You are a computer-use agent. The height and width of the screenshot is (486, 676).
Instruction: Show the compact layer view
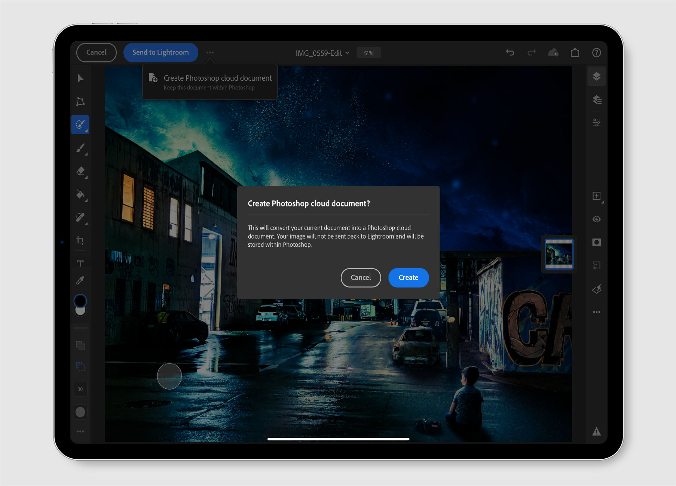coord(597,77)
